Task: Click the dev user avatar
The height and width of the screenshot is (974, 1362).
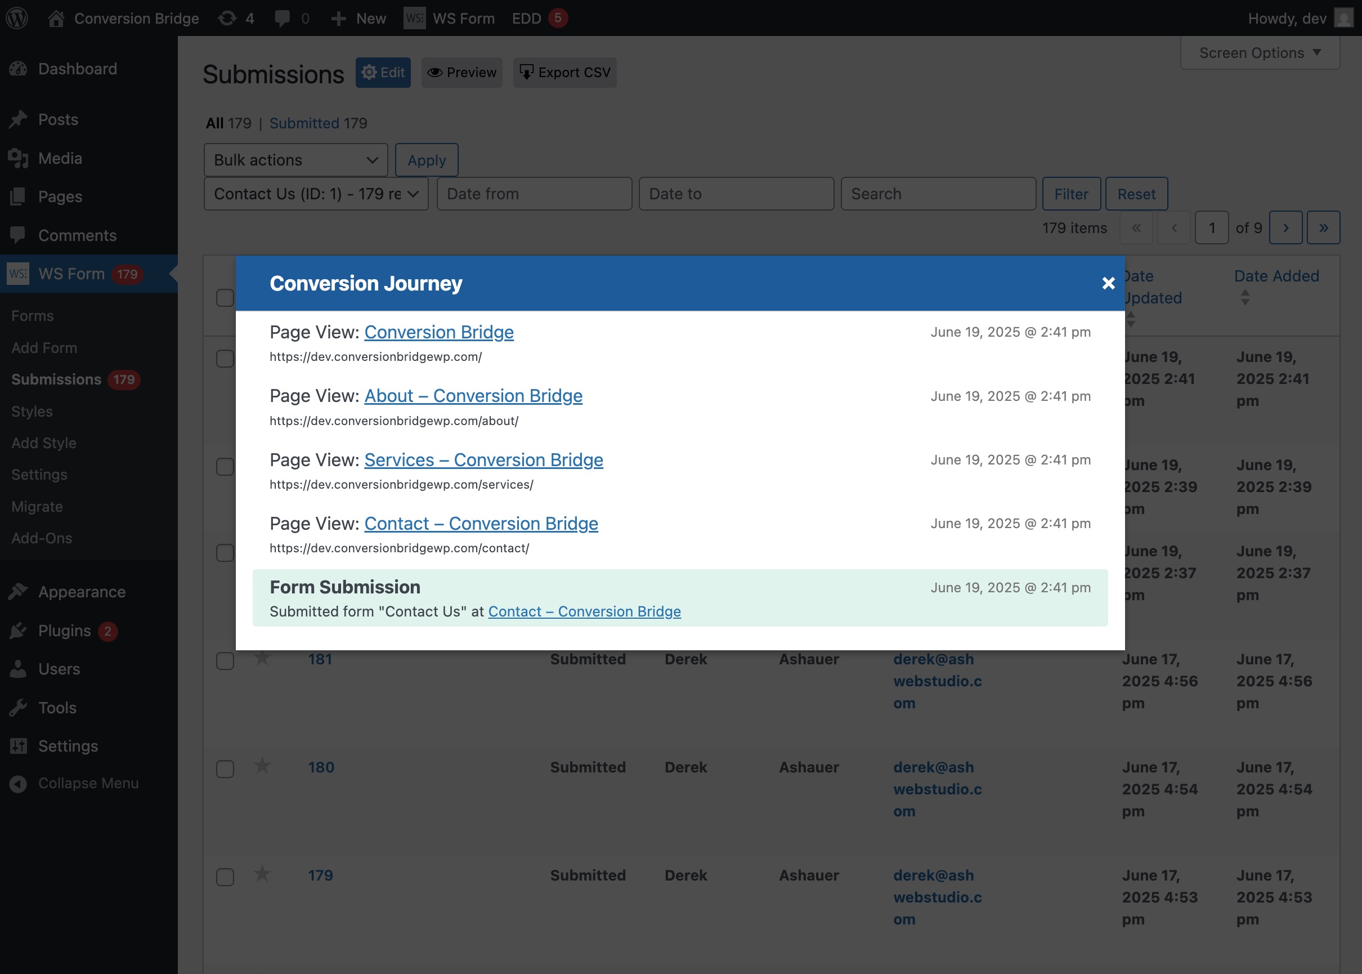Action: [x=1343, y=18]
